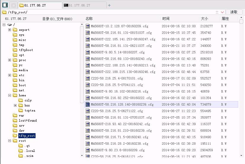Select file C220-58.216.25.5-07041121.cfg
Viewport: 245px width, 164px height.
[x=117, y=85]
